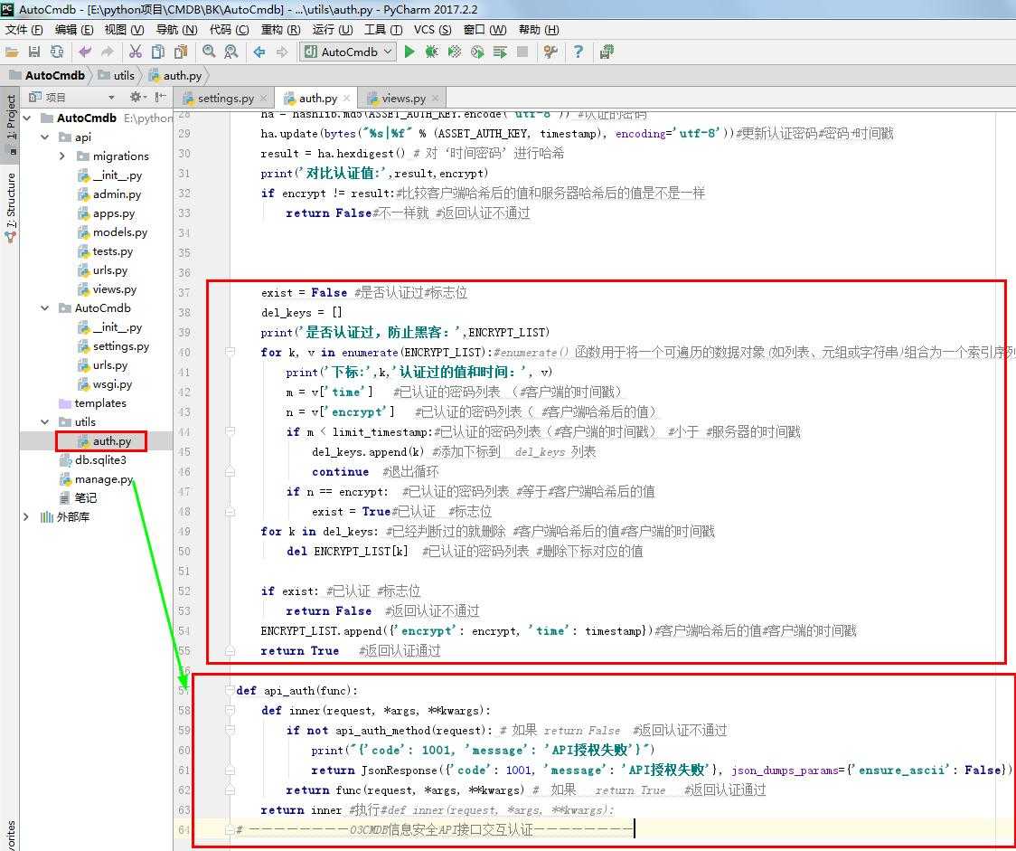
Task: Select the templates folder
Action: point(93,402)
